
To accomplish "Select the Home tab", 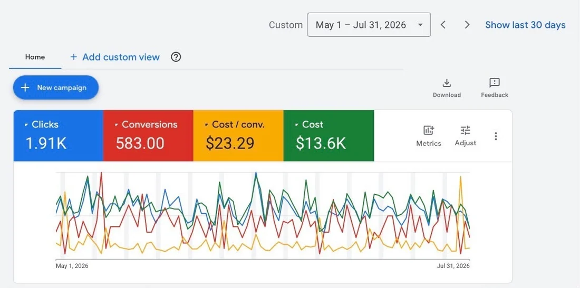I will coord(35,57).
